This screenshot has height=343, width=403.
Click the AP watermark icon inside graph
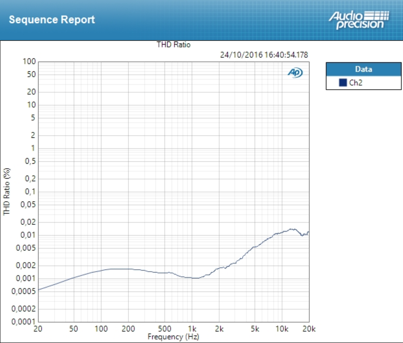click(x=295, y=73)
